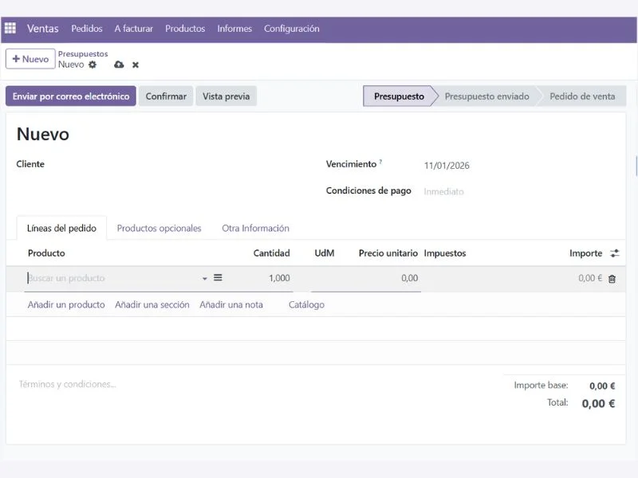Viewport: 638px width, 478px height.
Task: Open the Informes menu
Action: tap(234, 28)
